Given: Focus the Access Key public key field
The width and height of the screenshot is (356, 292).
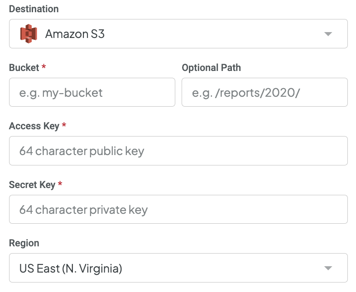Looking at the screenshot, I should pyautogui.click(x=178, y=151).
